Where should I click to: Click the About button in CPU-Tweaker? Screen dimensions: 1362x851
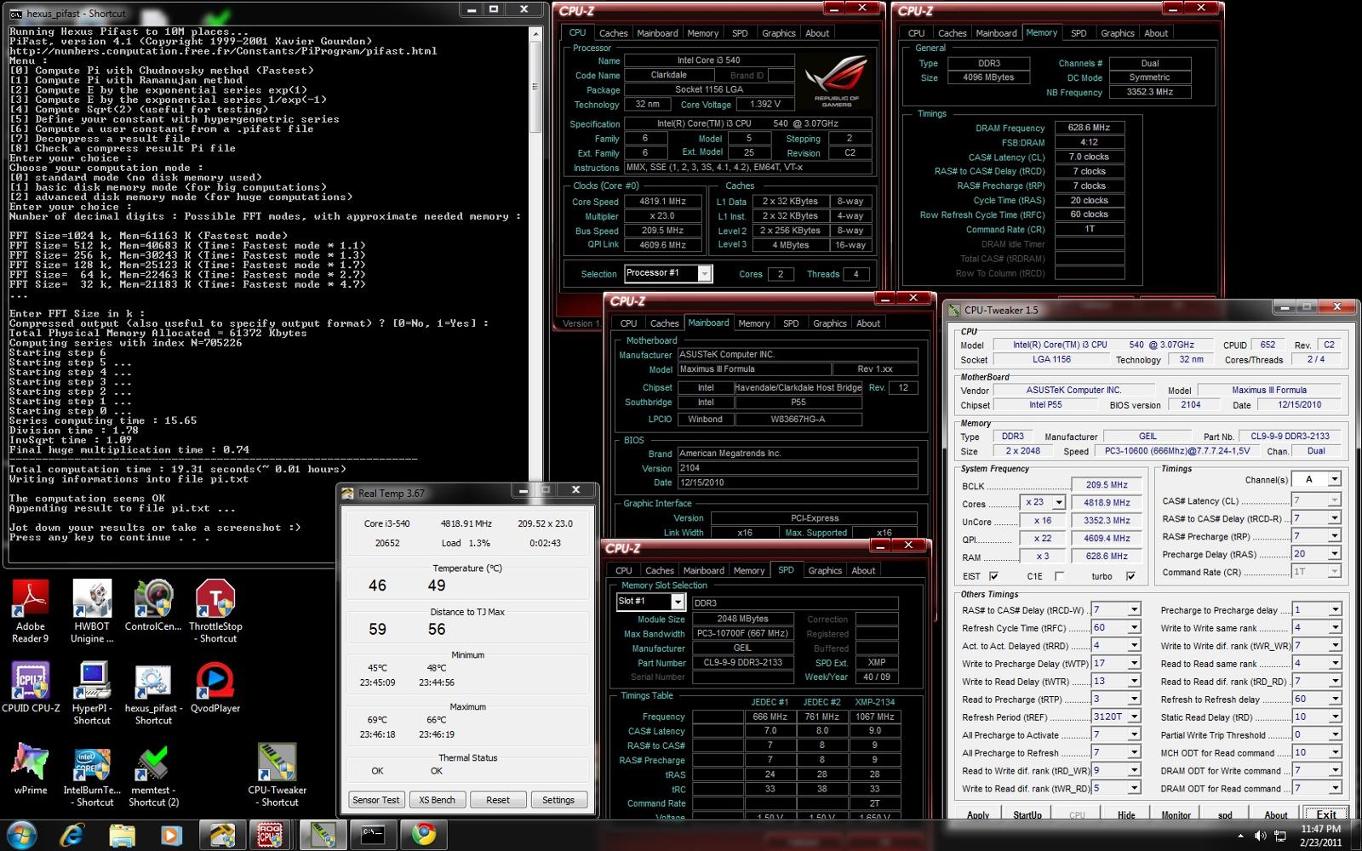[1276, 815]
